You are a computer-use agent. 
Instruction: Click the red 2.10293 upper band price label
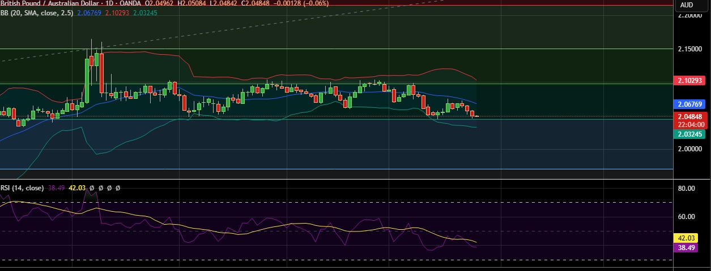(x=689, y=81)
